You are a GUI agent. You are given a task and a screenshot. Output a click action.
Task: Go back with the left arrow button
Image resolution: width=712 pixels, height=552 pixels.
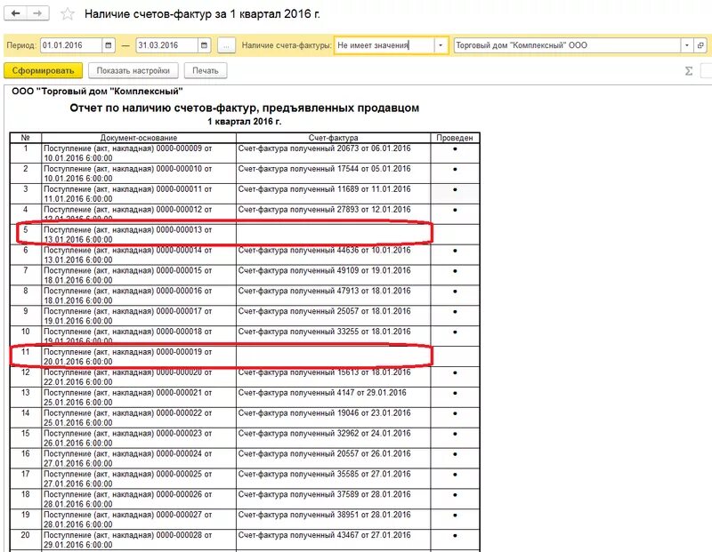click(x=15, y=13)
